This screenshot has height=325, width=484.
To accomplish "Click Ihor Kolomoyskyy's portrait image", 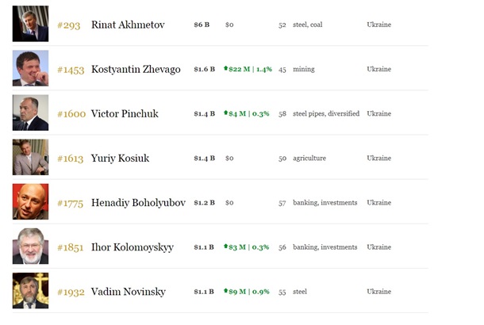I will 30,246.
